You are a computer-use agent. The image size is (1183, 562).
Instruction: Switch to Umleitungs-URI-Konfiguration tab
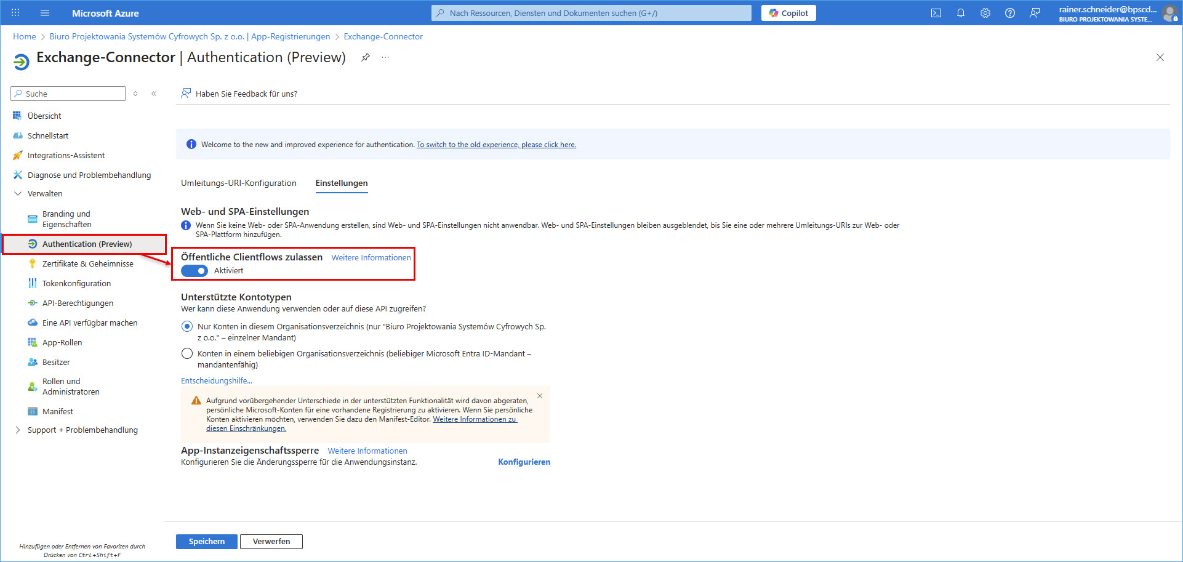pos(239,183)
